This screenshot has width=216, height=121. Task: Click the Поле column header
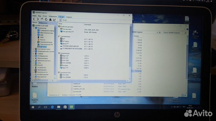pyautogui.click(x=60, y=24)
